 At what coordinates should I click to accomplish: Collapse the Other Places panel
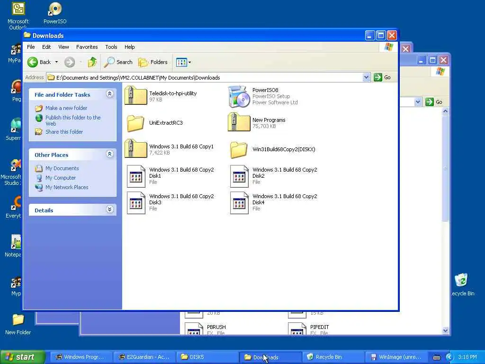tap(109, 154)
